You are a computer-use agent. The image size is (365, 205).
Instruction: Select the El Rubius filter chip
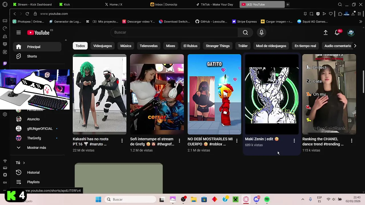coord(190,46)
